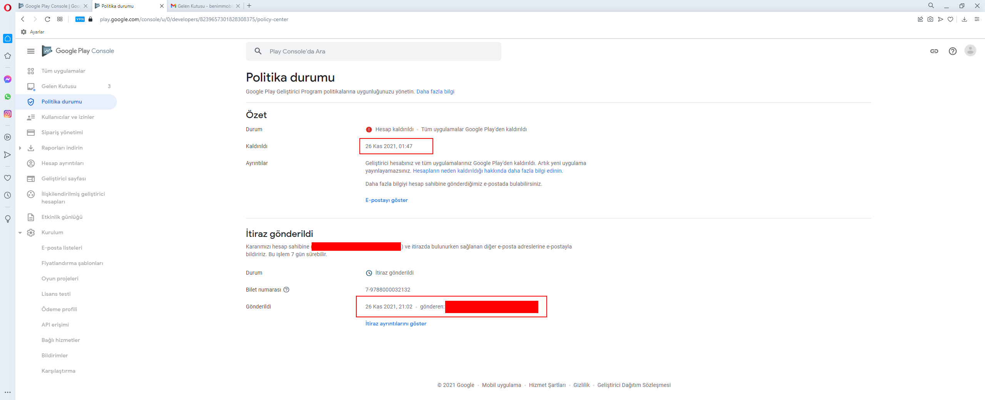Click the Daha fazla bilgi link
This screenshot has height=400, width=985.
(435, 92)
